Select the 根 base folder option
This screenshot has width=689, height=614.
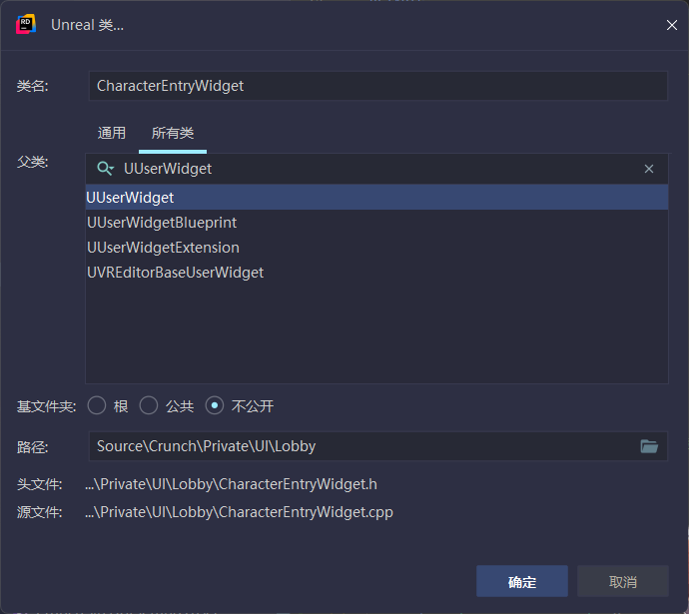(97, 405)
